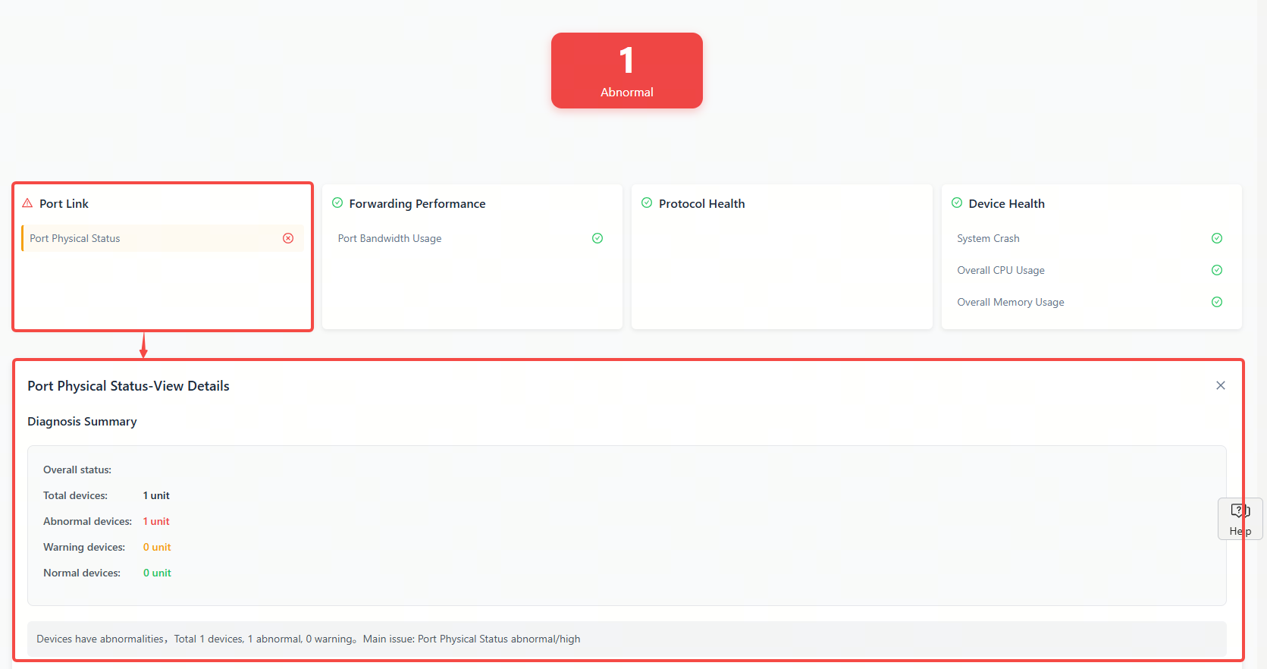Click the Forwarding Performance green check icon
This screenshot has height=669, width=1267.
[x=337, y=203]
